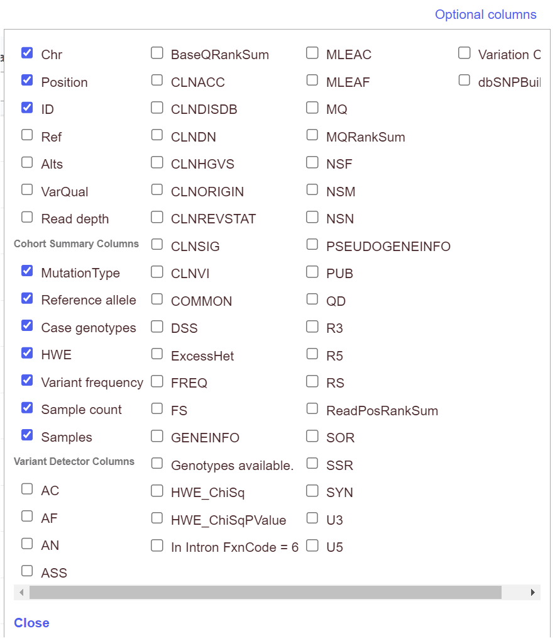
Task: Check the Alts column checkbox
Action: 27,163
